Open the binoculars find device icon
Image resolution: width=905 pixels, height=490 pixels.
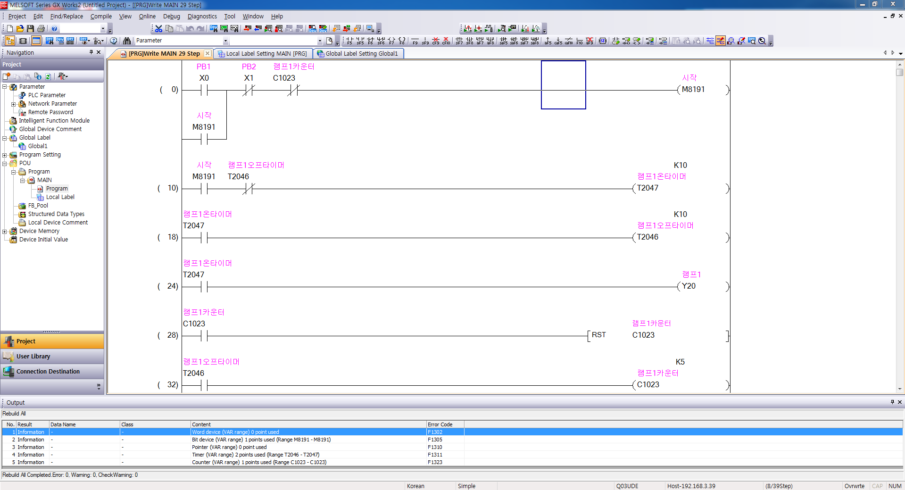click(x=127, y=41)
